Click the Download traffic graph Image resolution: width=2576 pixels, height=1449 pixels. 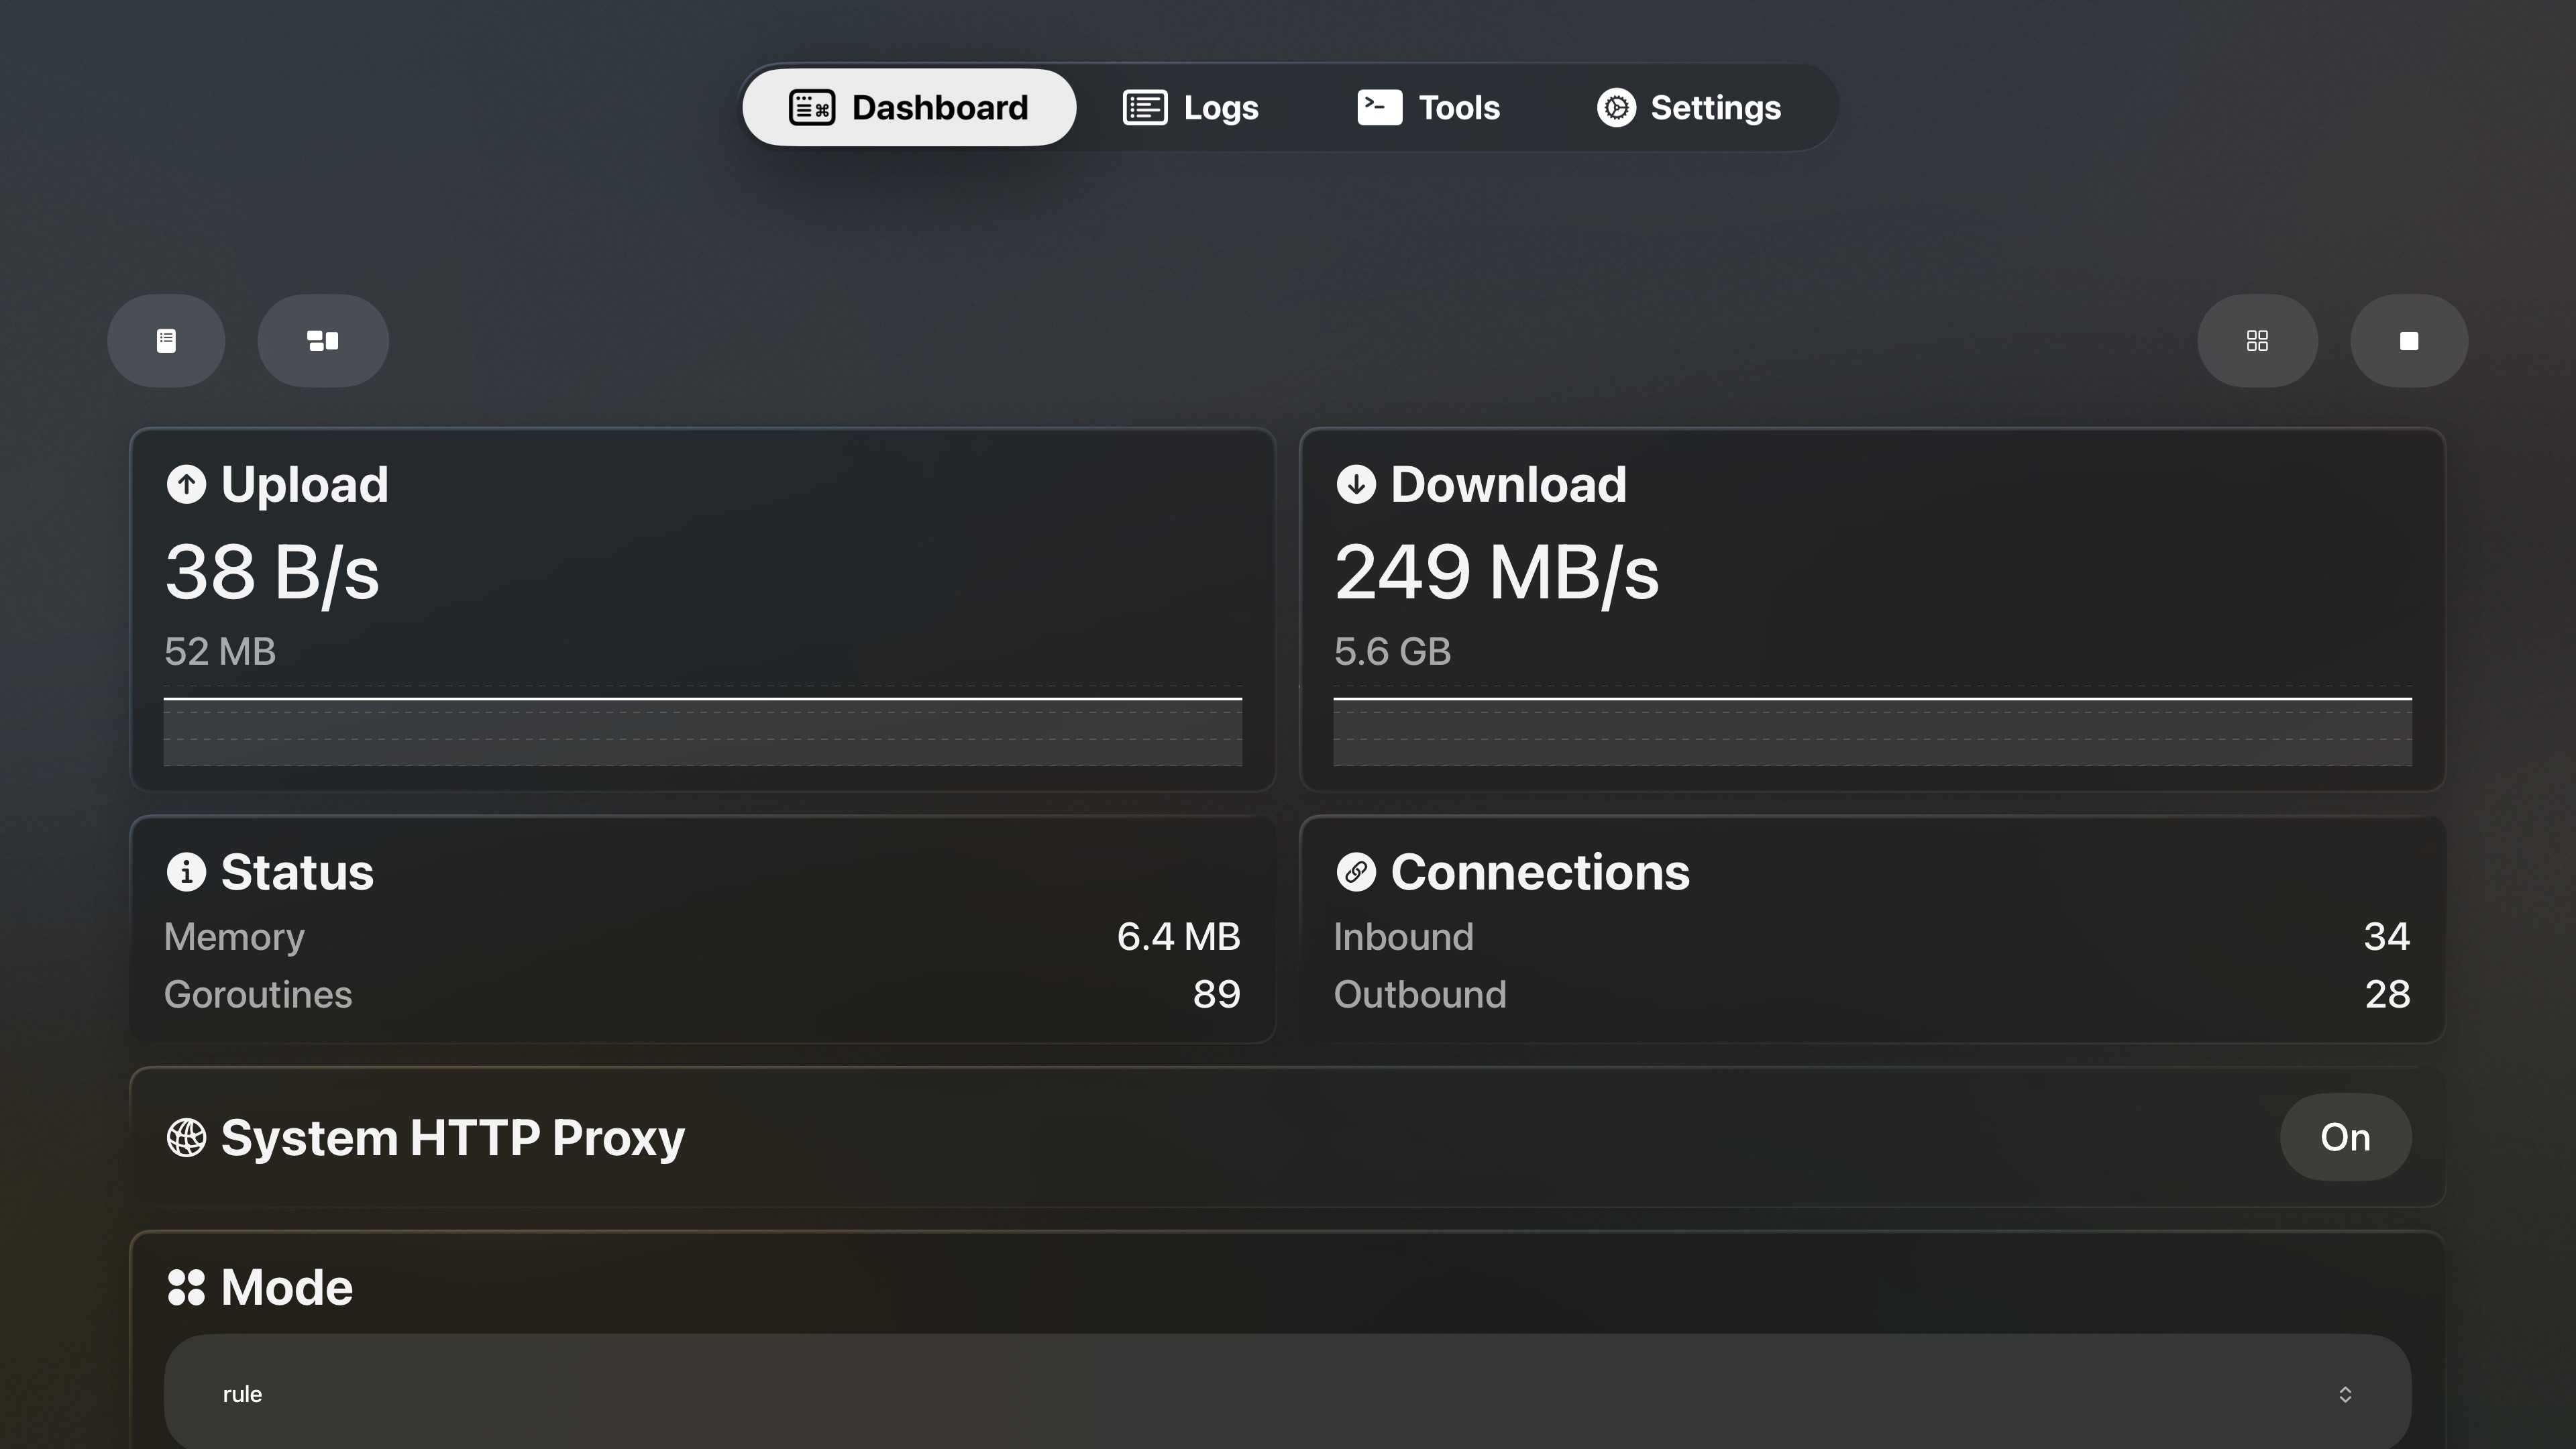[x=1872, y=727]
